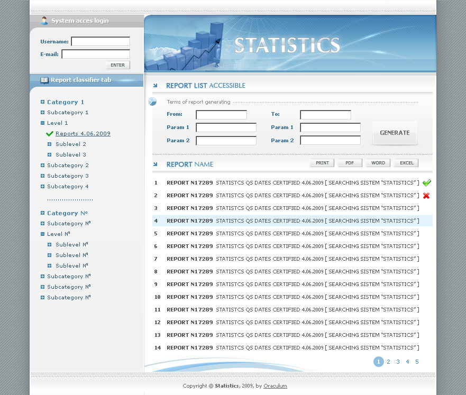
Task: Click the Level 1 tree label
Action: click(x=57, y=123)
